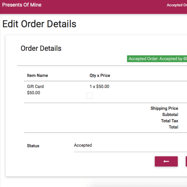This screenshot has width=187, height=187.
Task: Click the Status label
Action: pos(33,146)
